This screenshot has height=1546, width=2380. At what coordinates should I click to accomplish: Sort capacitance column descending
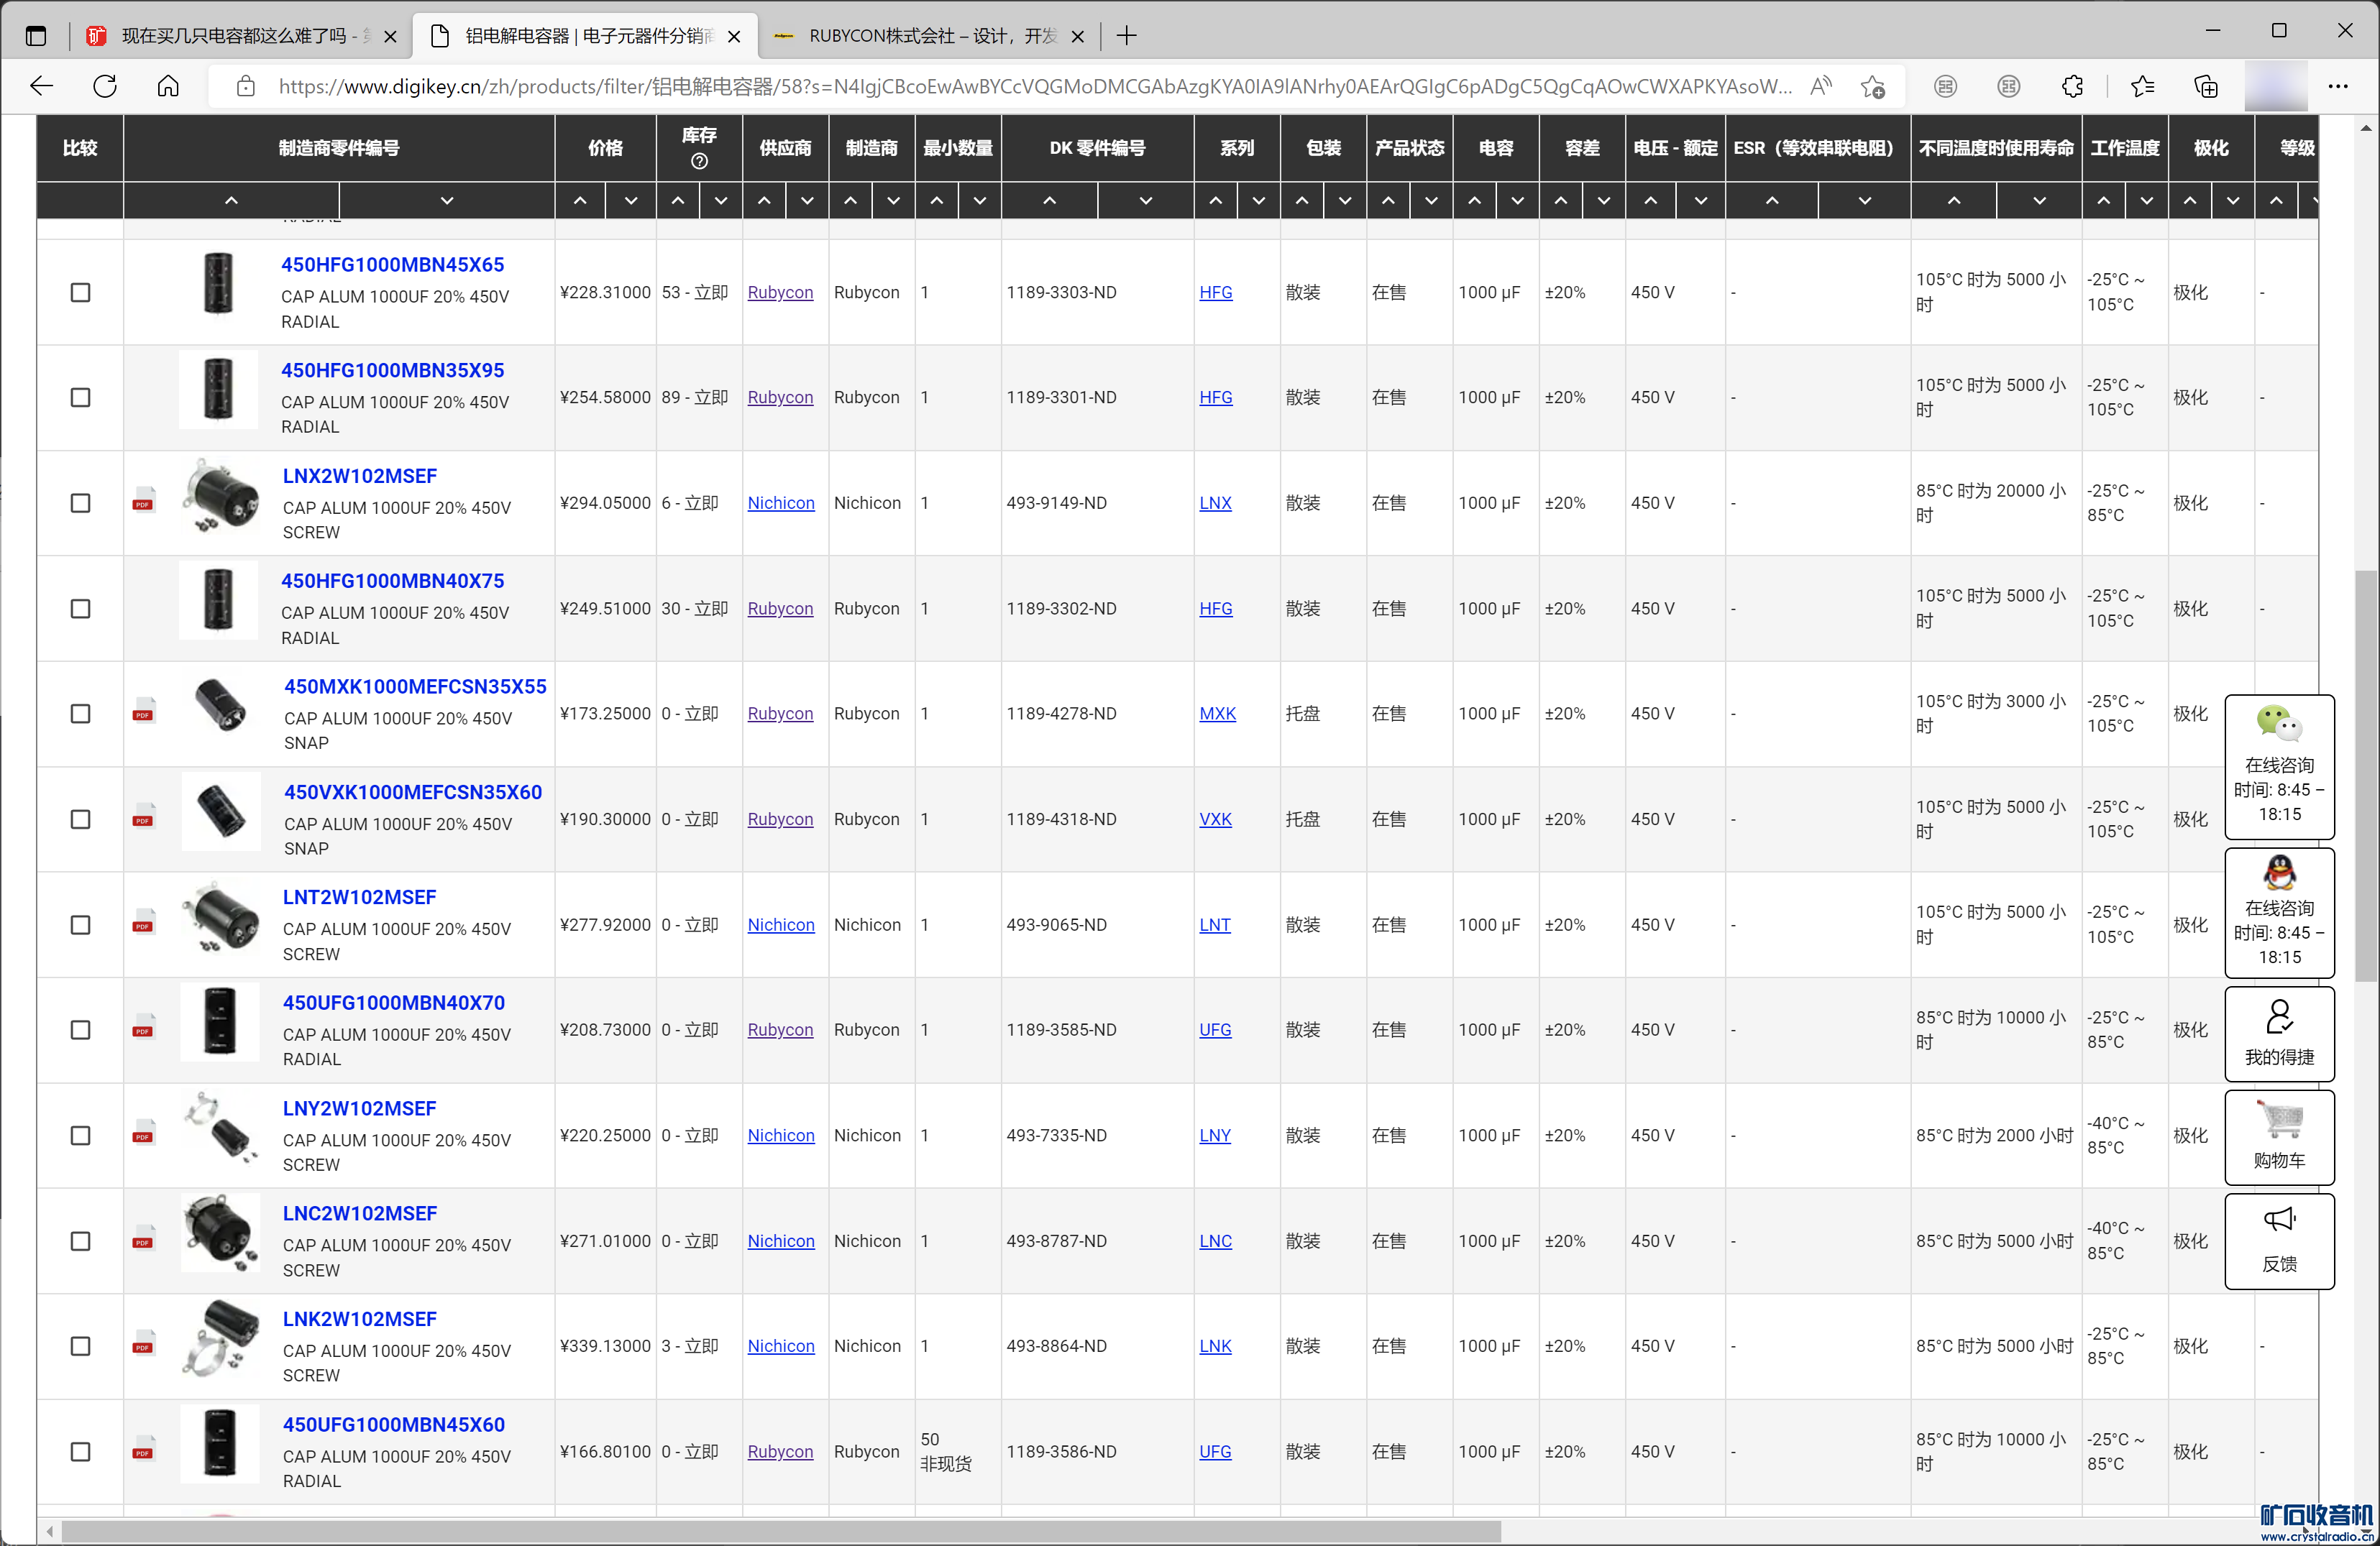tap(1517, 201)
